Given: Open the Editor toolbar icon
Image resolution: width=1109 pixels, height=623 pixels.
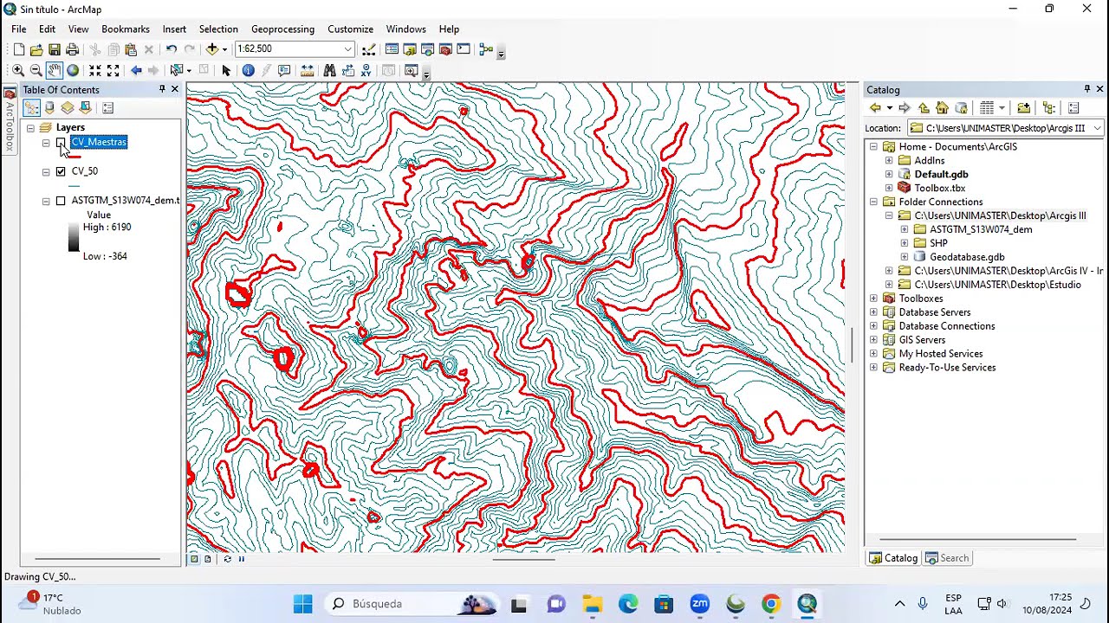Looking at the screenshot, I should click(369, 49).
